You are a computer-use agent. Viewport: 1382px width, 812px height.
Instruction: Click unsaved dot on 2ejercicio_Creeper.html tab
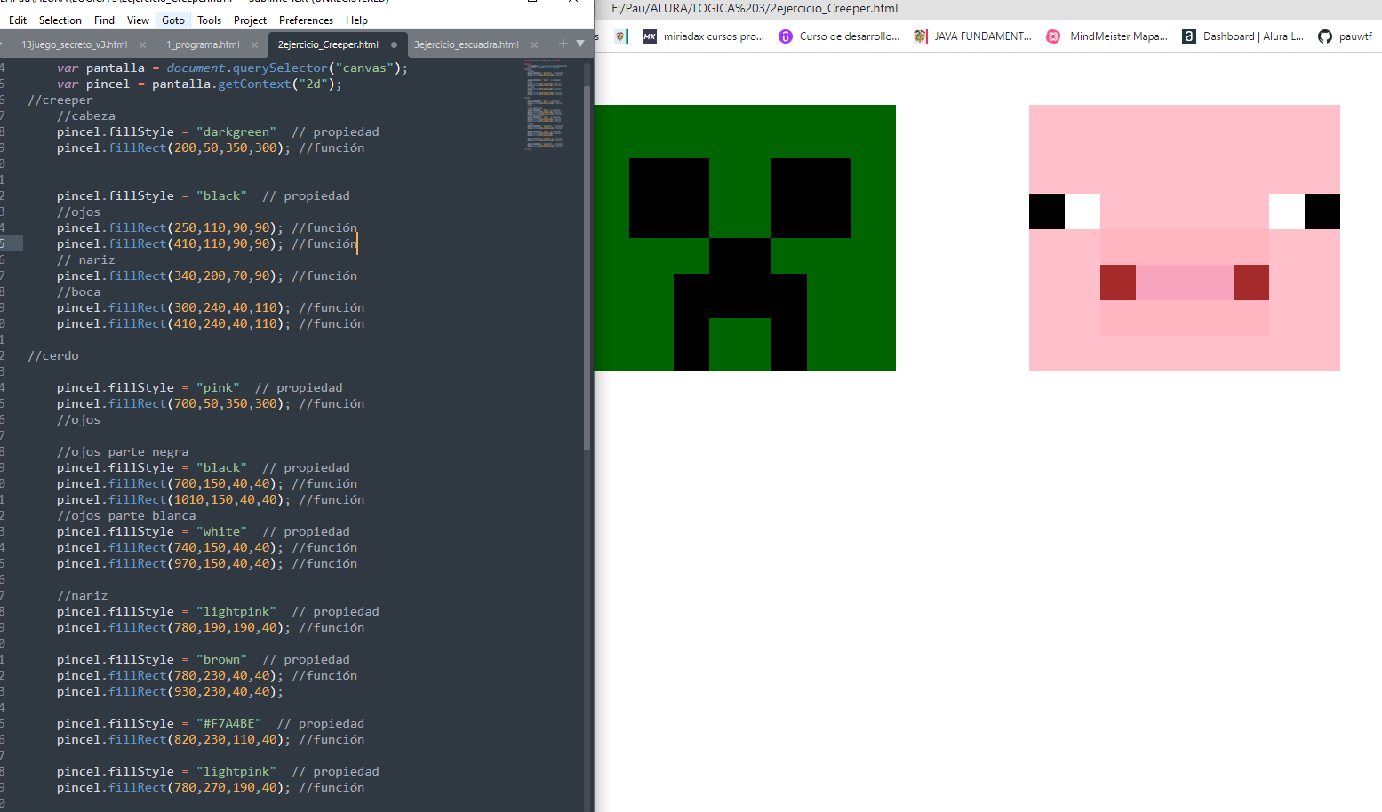tap(394, 44)
